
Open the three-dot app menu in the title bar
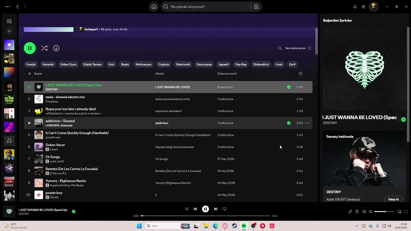click(8, 7)
